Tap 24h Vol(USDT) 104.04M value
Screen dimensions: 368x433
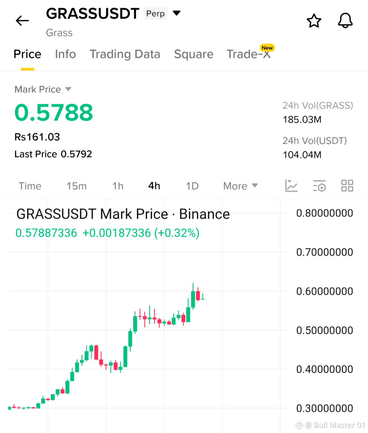(302, 155)
